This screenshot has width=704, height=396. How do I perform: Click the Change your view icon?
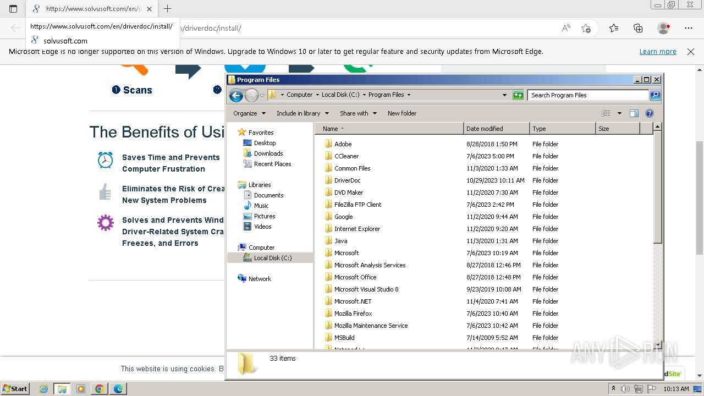coord(606,113)
